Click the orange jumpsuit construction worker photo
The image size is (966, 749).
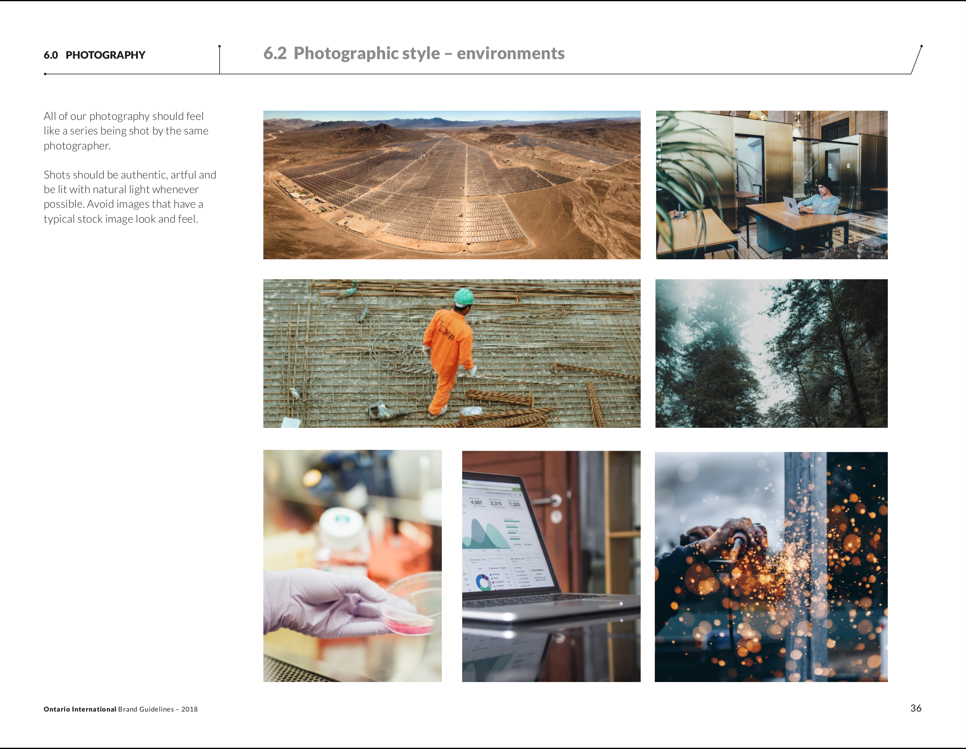click(x=452, y=353)
